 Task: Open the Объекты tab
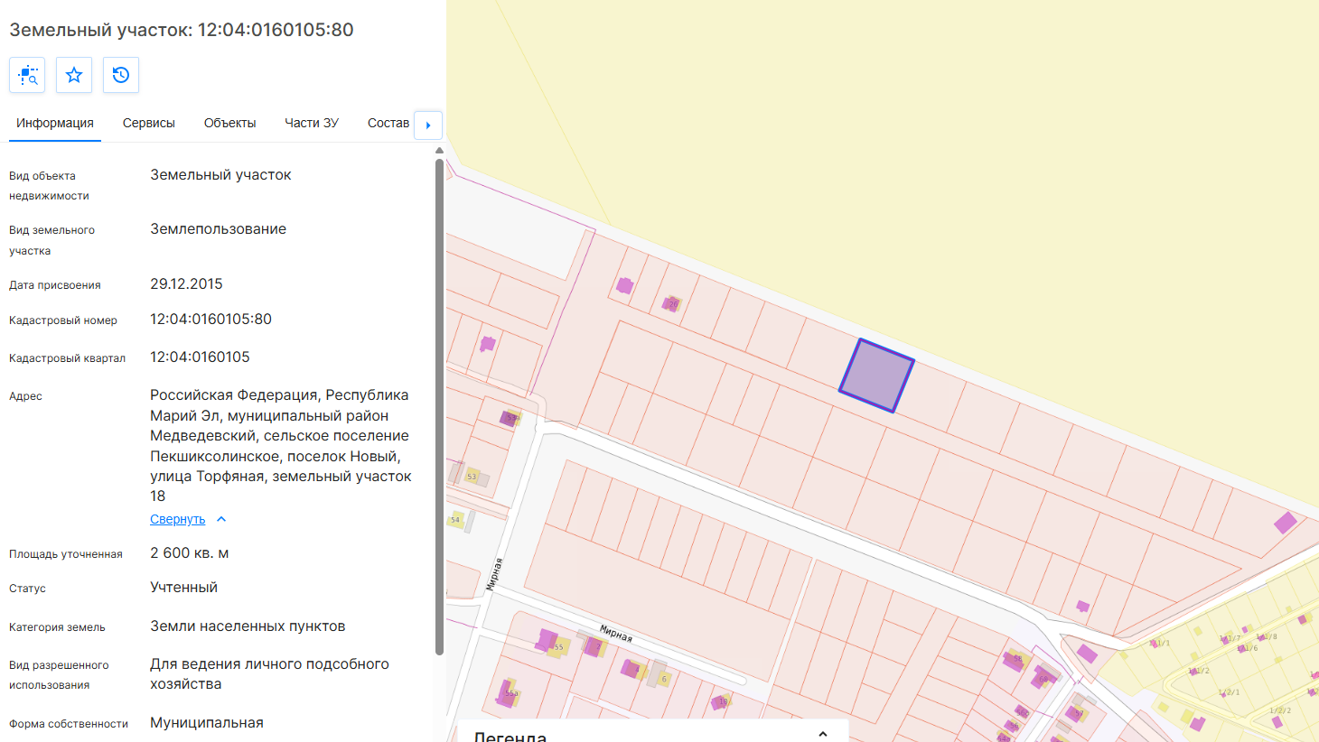click(x=230, y=123)
